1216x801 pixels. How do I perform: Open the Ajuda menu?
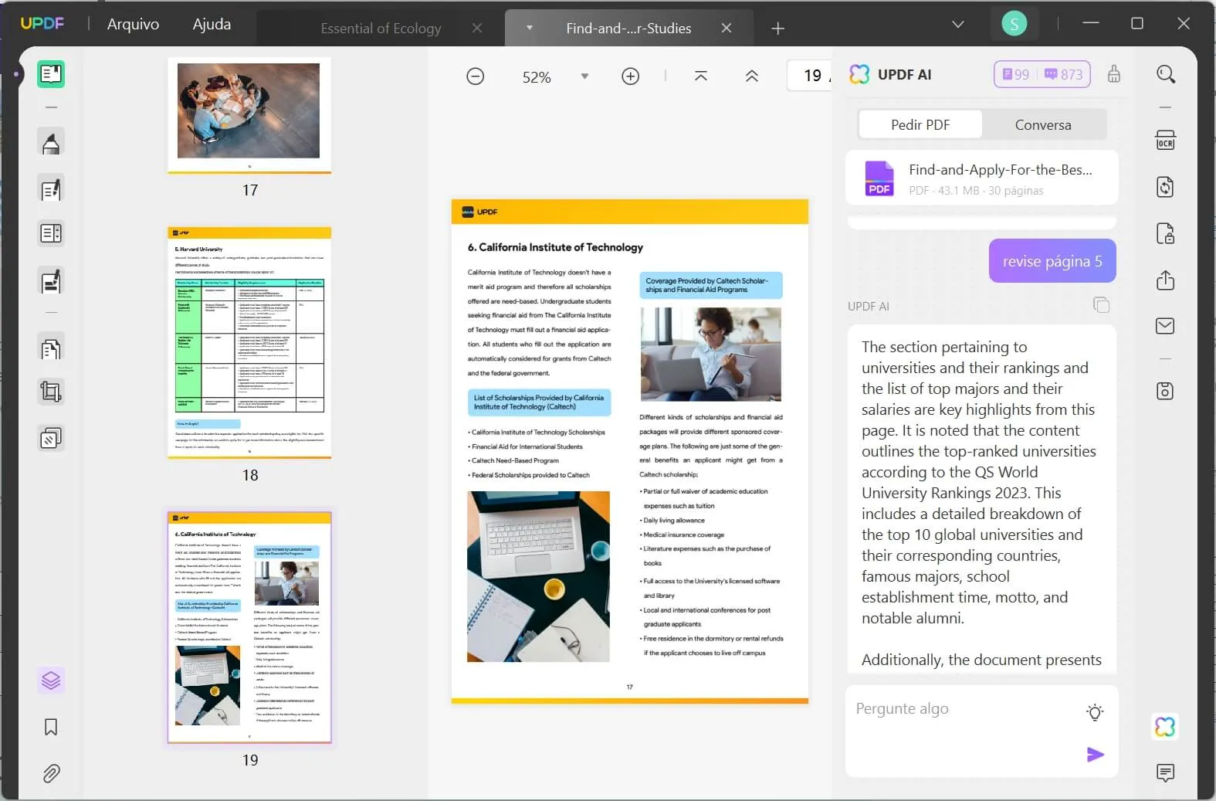[212, 24]
